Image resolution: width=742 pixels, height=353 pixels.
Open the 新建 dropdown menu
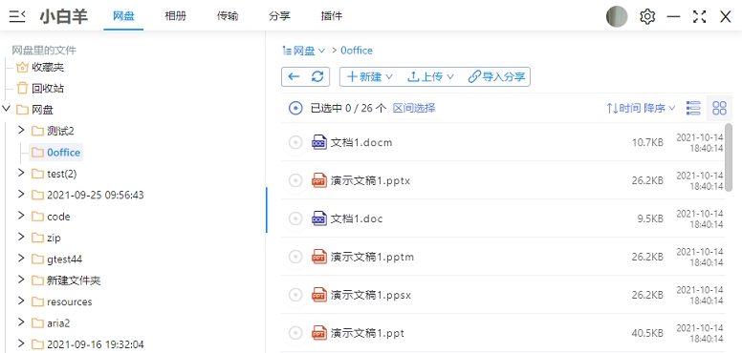(x=370, y=77)
